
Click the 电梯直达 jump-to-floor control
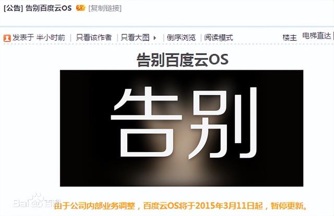[317, 36]
